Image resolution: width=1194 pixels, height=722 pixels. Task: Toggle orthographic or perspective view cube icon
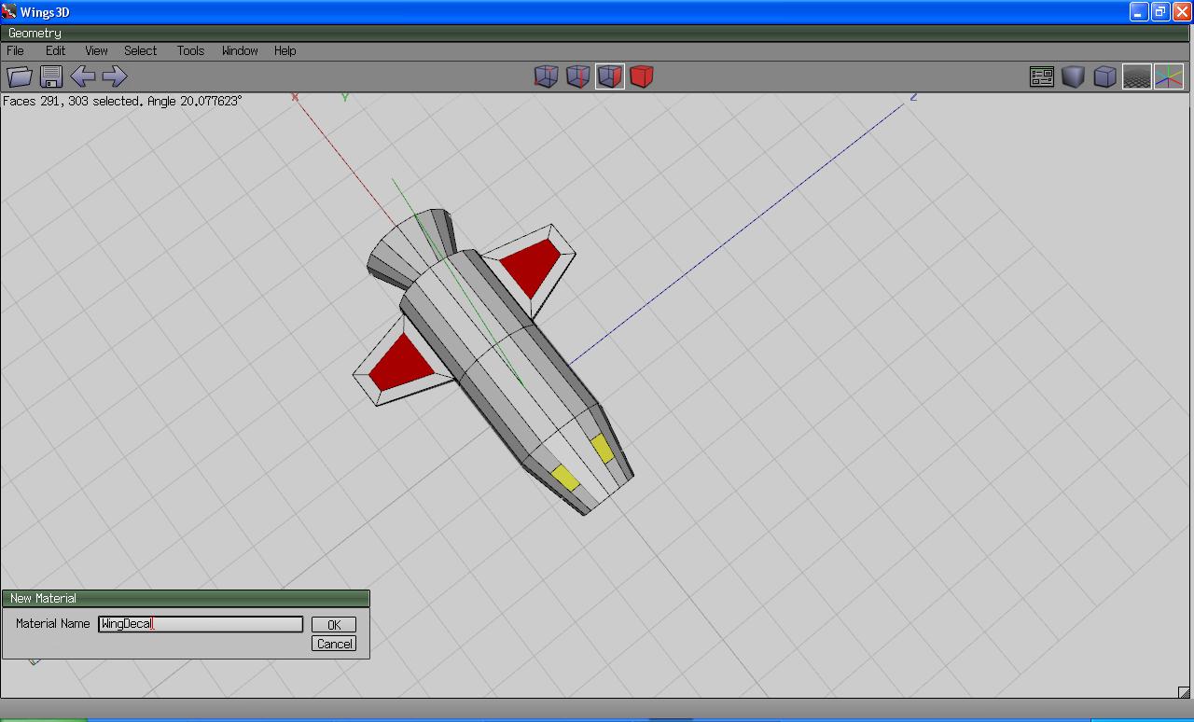pos(1105,76)
